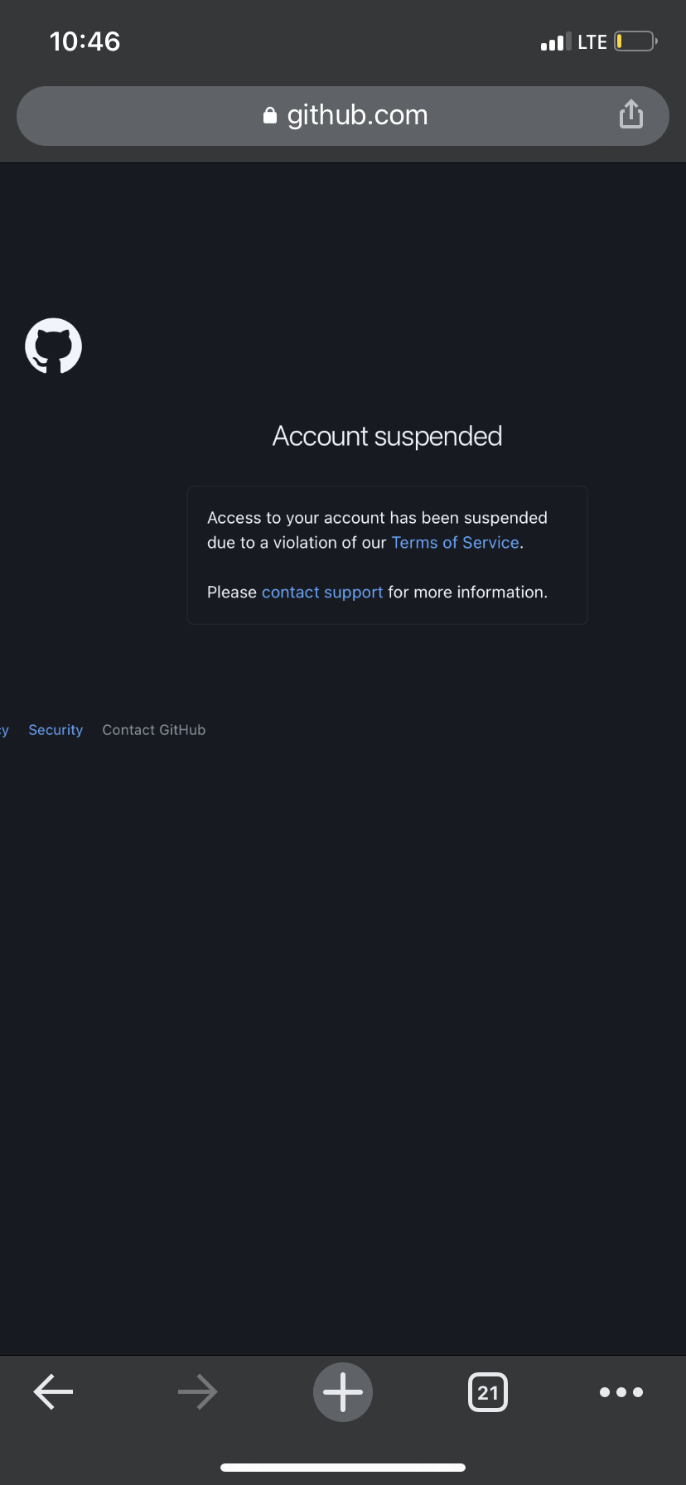Screen dimensions: 686x1485
Task: Open a new tab with the plus icon
Action: tap(342, 1391)
